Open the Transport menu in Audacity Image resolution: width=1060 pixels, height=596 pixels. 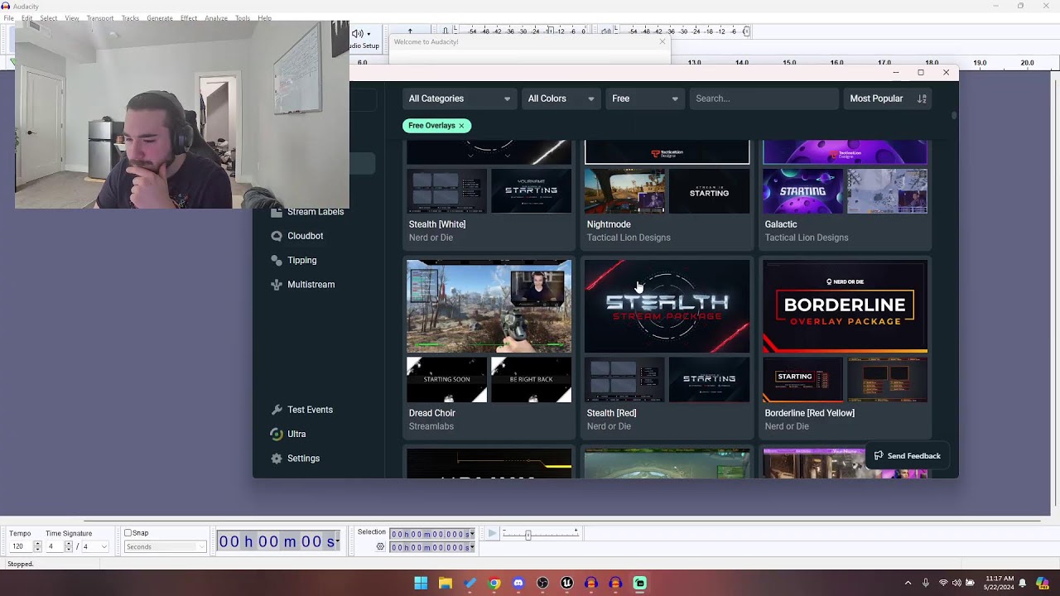pos(100,18)
